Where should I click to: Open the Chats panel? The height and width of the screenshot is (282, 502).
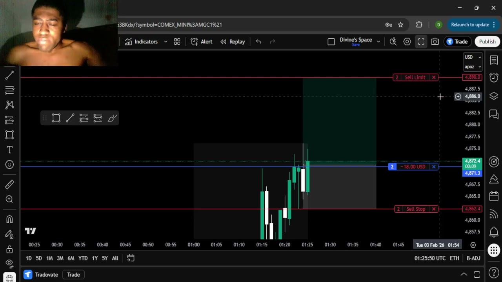click(494, 114)
